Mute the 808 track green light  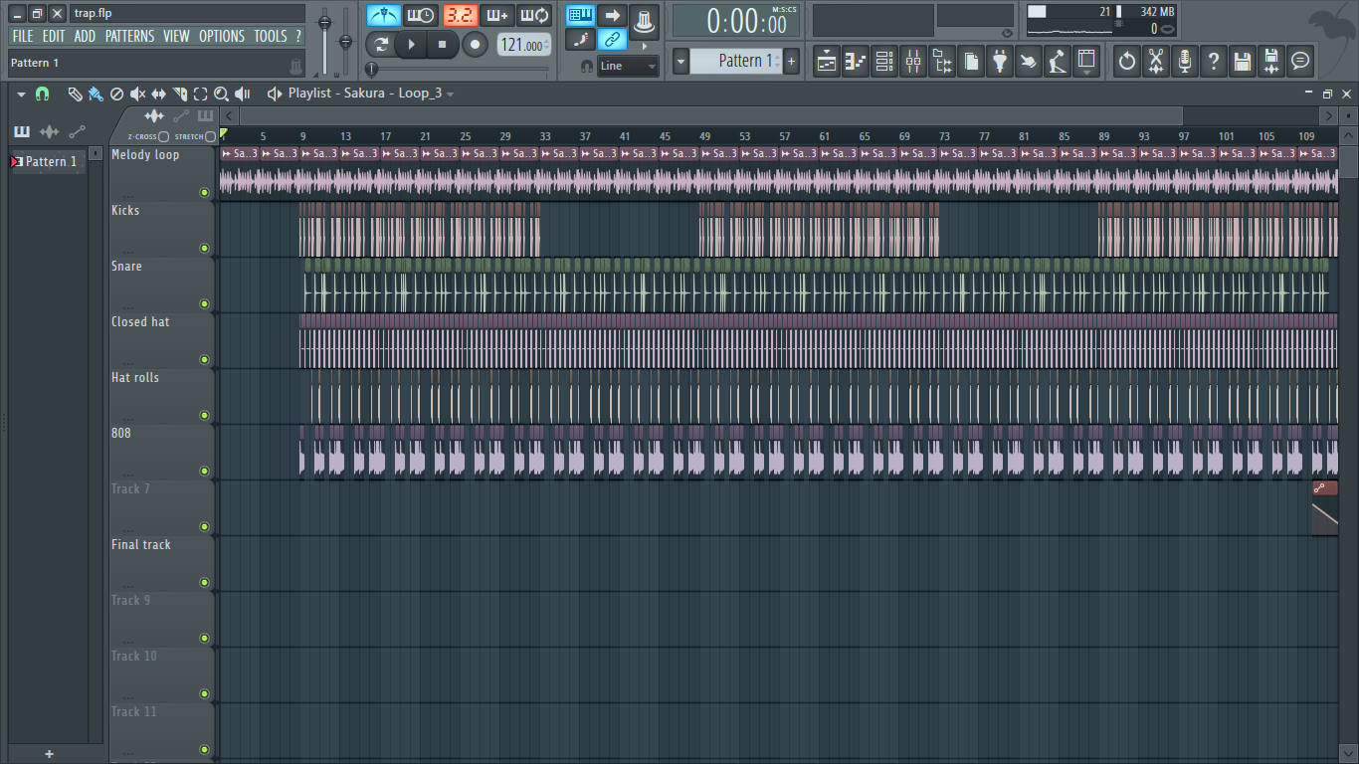[x=205, y=472]
